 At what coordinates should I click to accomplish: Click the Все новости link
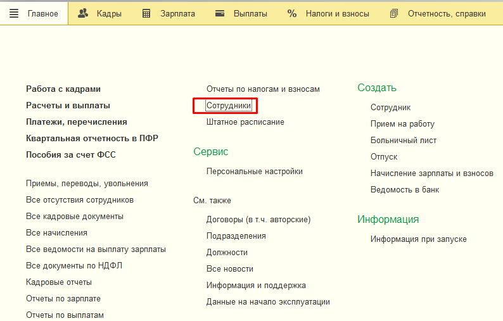230,269
